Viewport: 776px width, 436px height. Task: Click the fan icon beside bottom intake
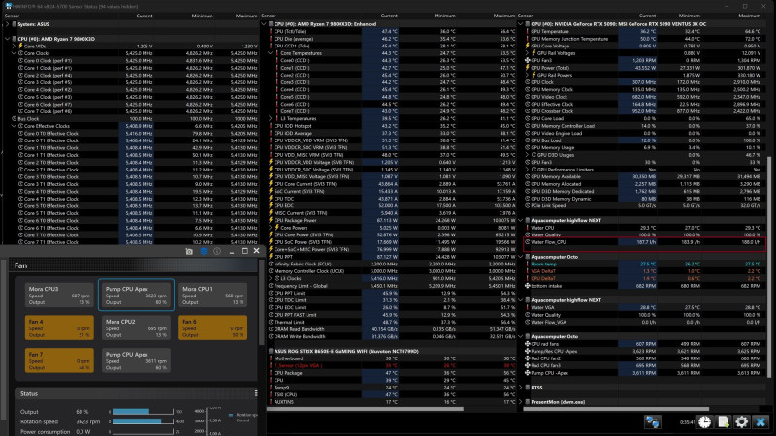pos(528,286)
